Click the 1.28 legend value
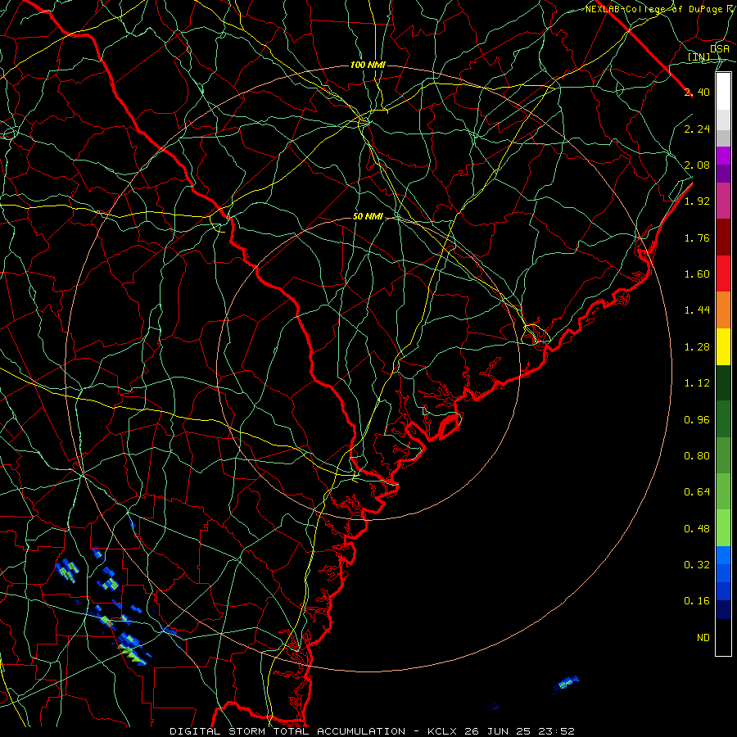The height and width of the screenshot is (737, 737). (697, 347)
